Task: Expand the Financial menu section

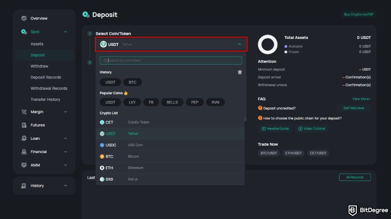Action: [65, 152]
